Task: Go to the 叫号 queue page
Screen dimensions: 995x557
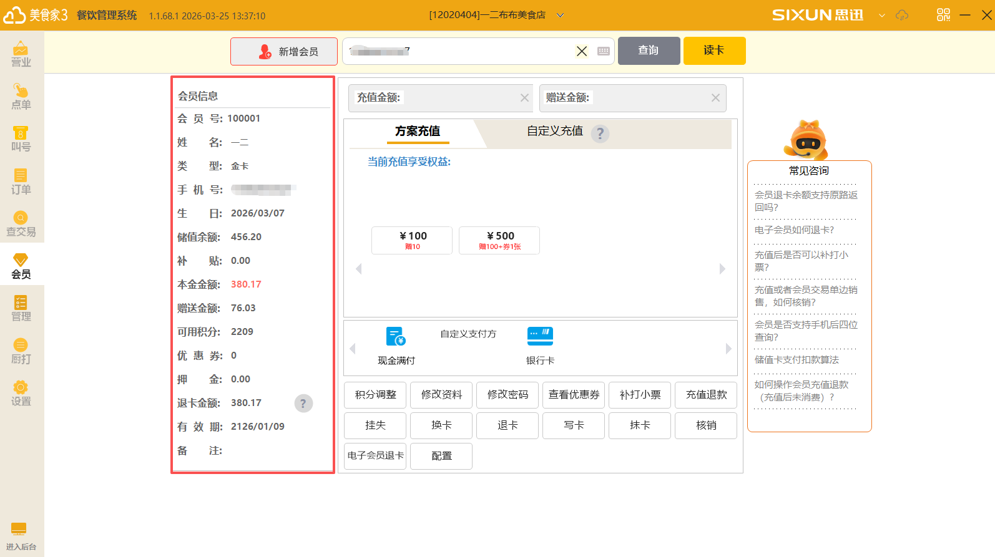Action: pos(21,139)
